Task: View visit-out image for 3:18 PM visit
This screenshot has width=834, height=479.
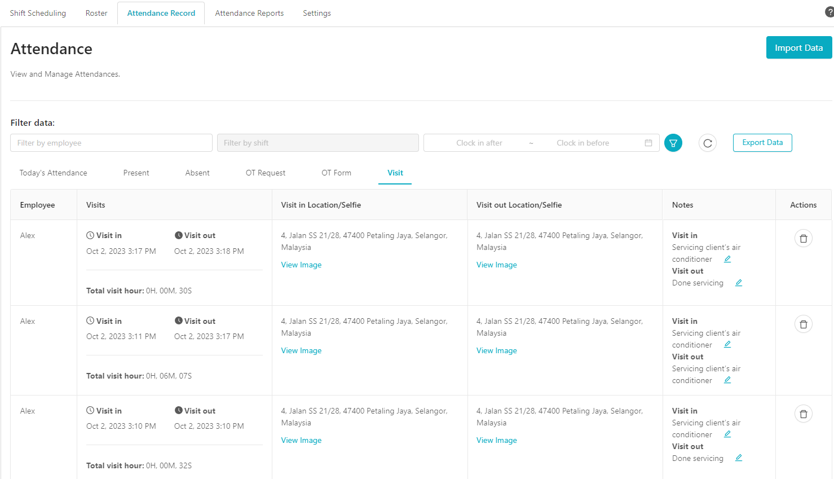Action: 497,265
